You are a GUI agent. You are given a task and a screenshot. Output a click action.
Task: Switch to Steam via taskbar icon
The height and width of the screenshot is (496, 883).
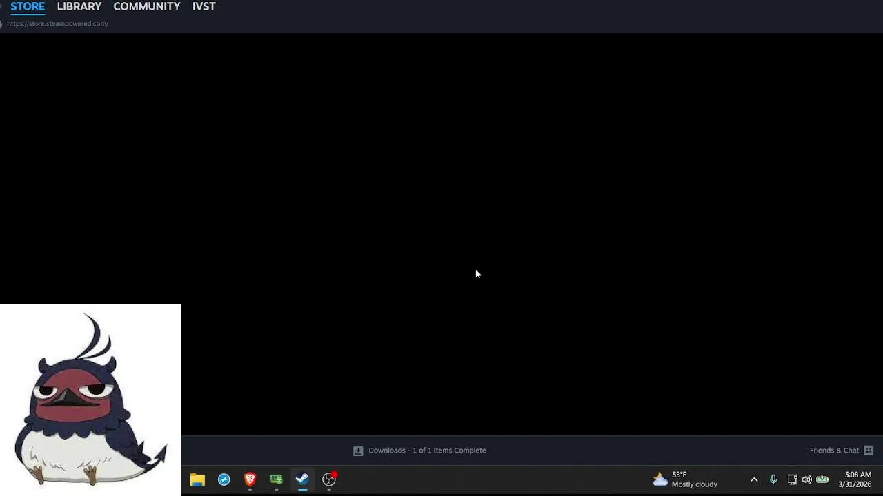click(302, 479)
